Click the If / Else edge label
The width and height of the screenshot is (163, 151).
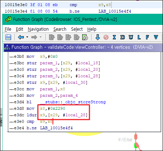tap(125, 140)
